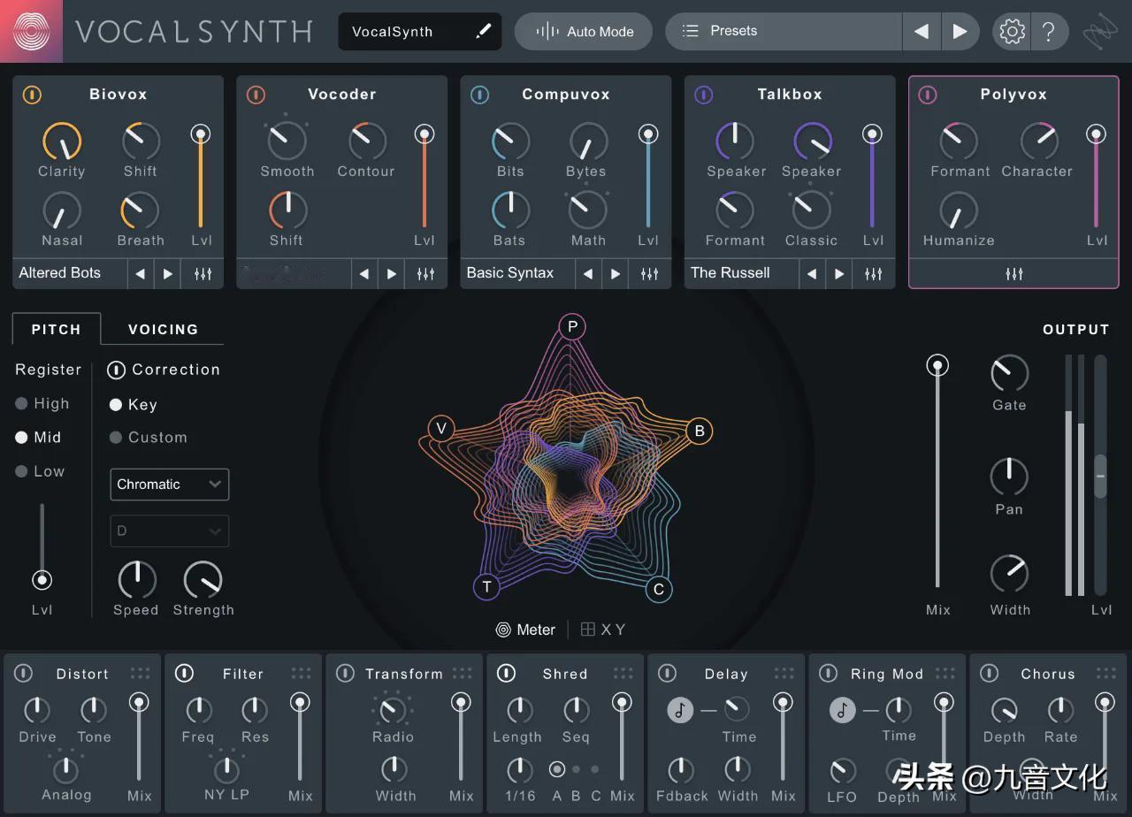Click the T node on the visualizer
The width and height of the screenshot is (1132, 817).
click(486, 586)
